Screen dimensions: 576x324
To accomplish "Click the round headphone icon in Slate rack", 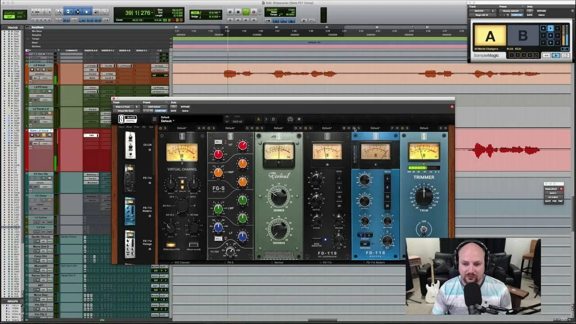I will click(290, 119).
